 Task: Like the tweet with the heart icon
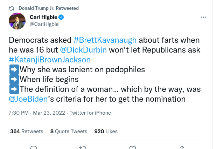pos(132,148)
